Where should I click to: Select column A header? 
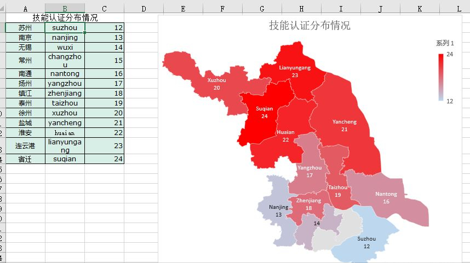point(25,9)
